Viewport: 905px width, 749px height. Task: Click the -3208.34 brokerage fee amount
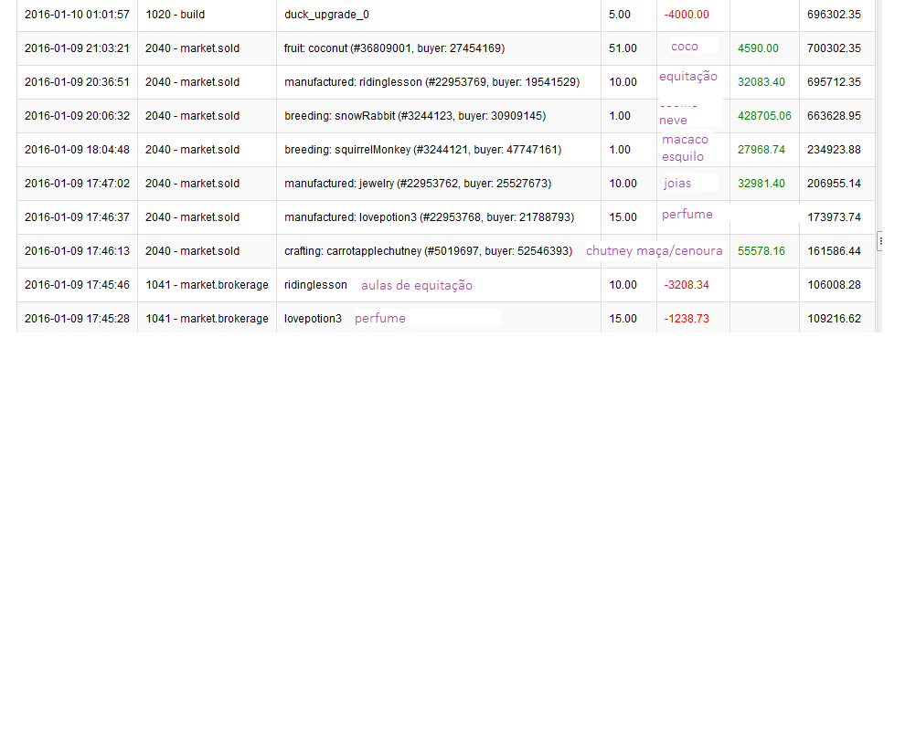[x=687, y=285]
